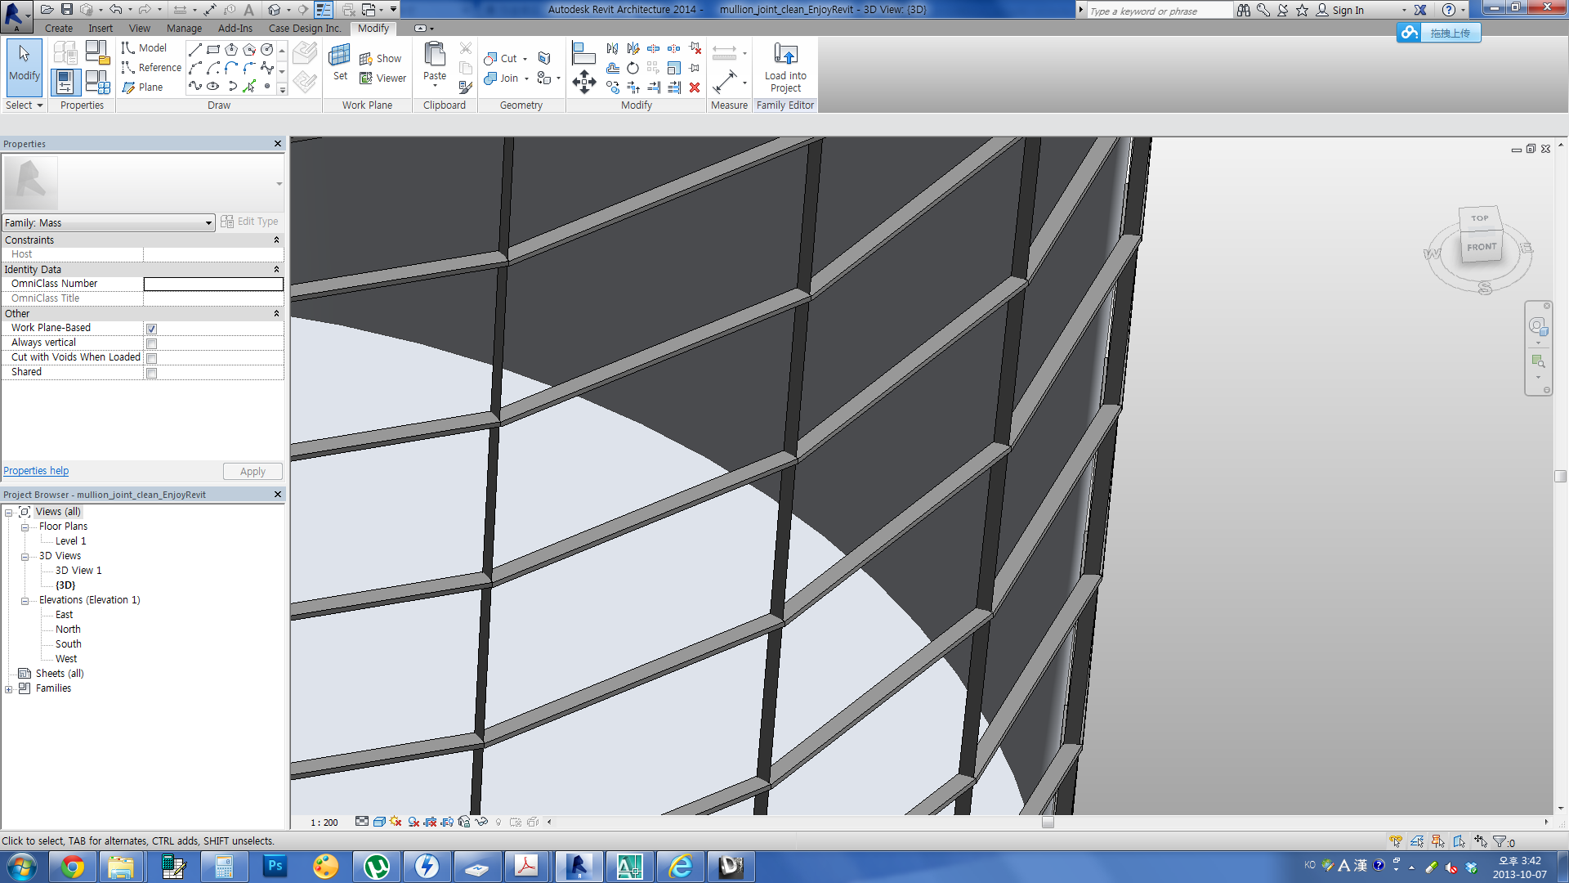Click the horizontal scrollbar thumb below viewport

point(1048,822)
